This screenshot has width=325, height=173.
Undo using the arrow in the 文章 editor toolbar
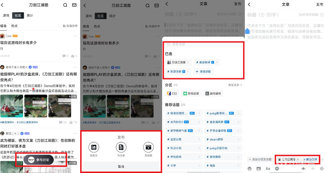(x=303, y=169)
